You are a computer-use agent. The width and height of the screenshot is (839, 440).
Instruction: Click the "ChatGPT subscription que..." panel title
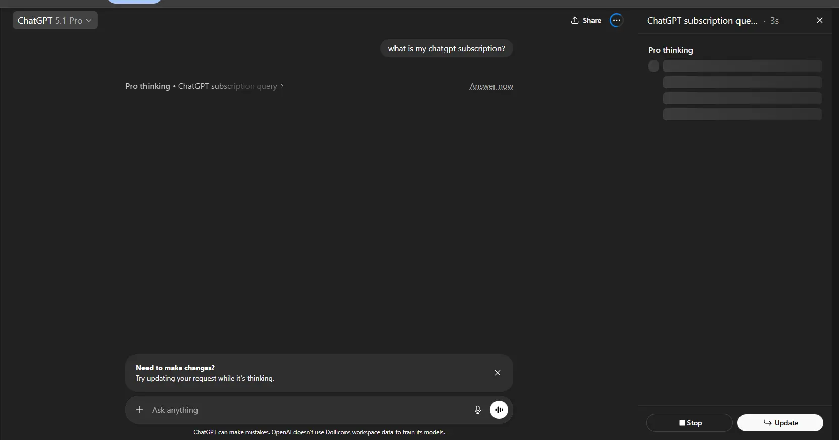pos(702,21)
